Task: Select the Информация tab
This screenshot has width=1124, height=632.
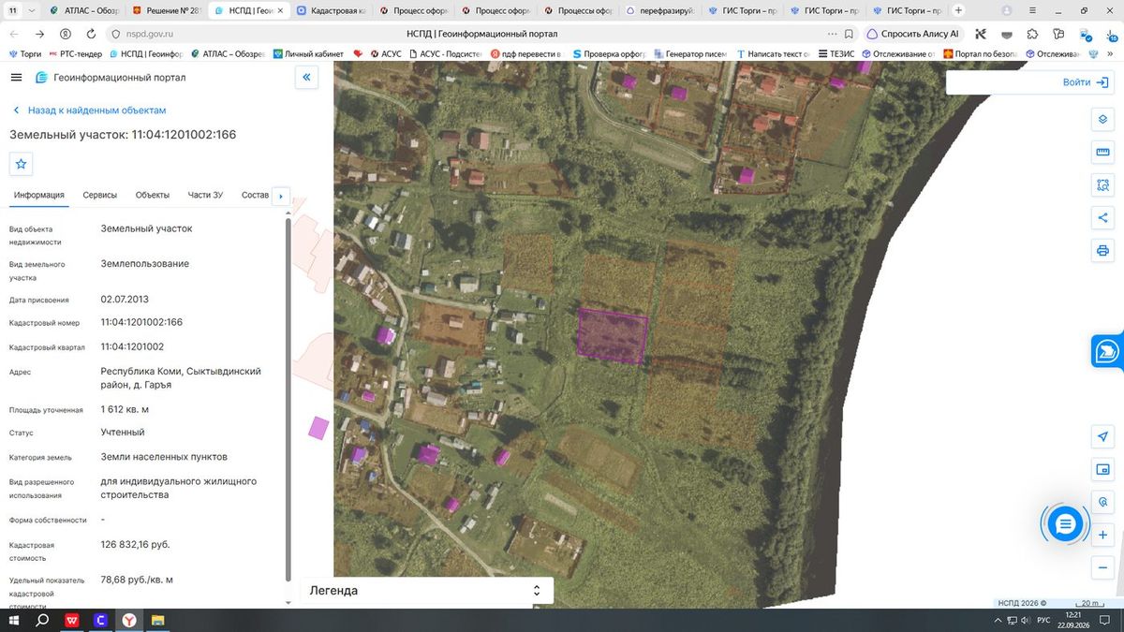Action: 39,195
